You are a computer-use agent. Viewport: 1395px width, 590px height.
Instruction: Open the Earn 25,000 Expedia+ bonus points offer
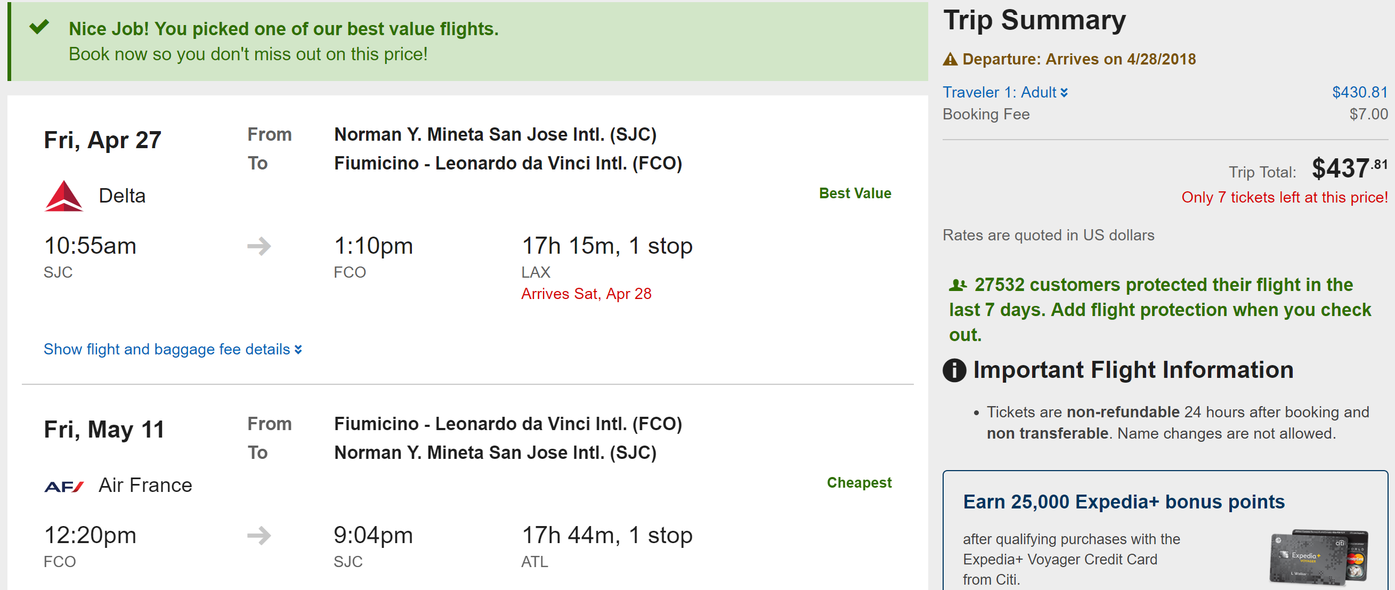[1123, 502]
